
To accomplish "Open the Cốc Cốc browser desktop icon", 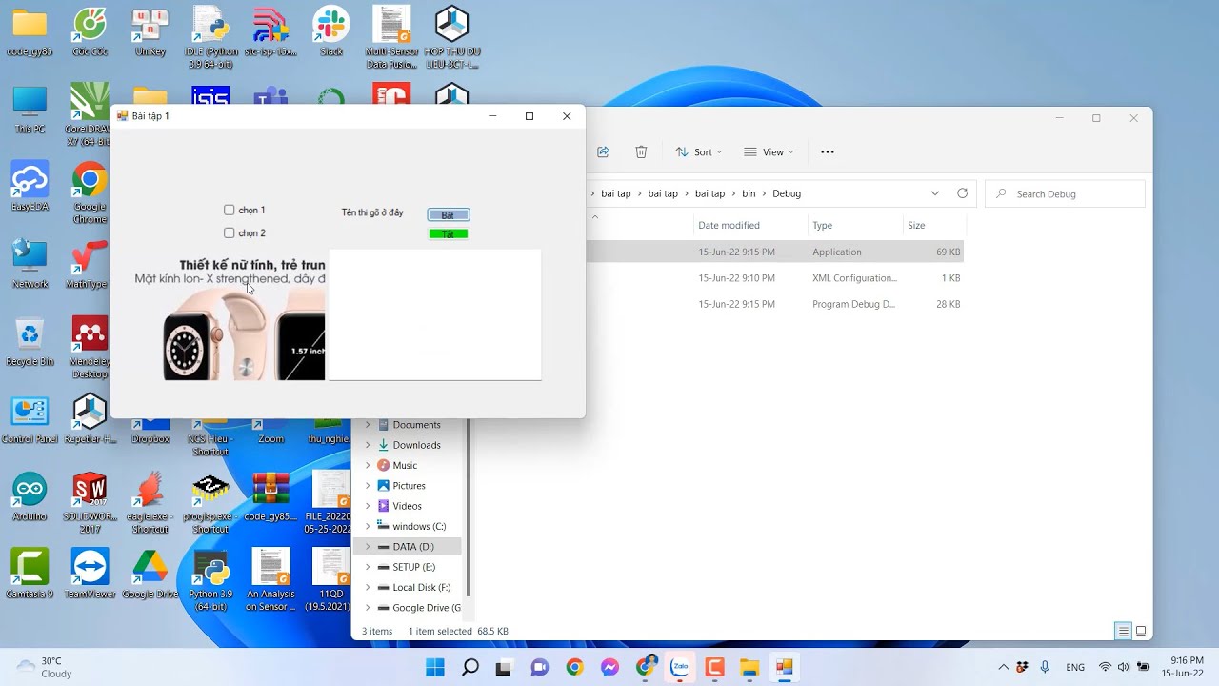I will (x=90, y=31).
